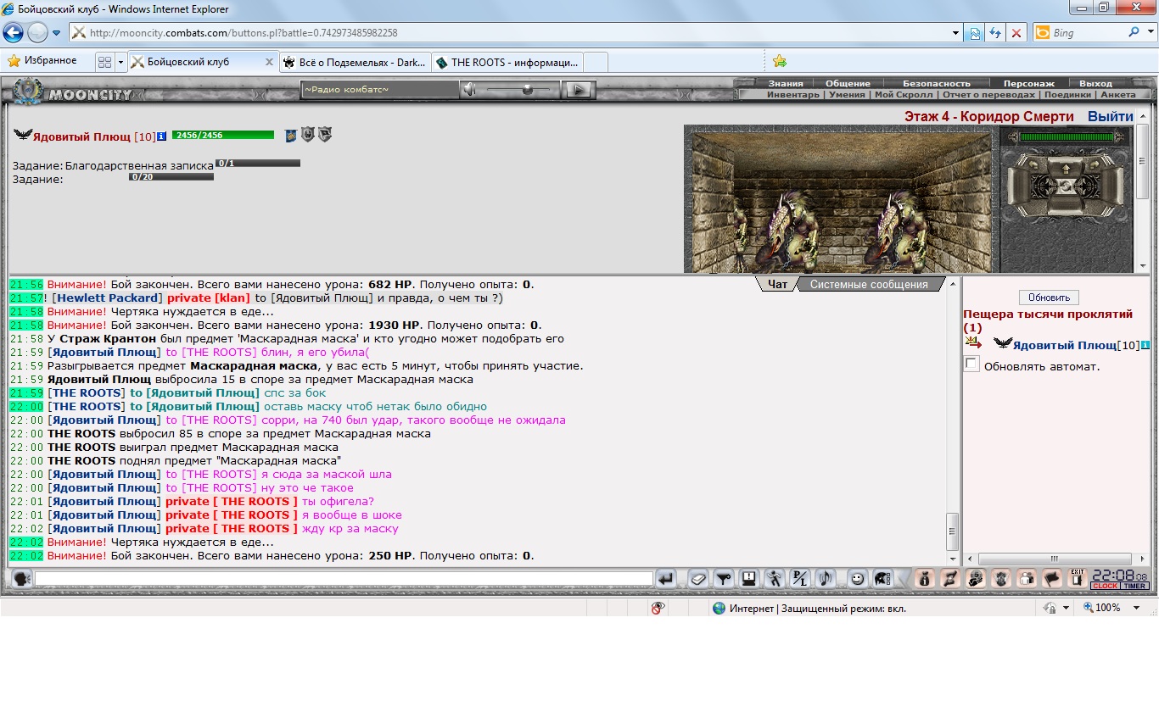Open Отчет о переводах link
Viewport: 1159px width, 712px height.
pos(989,95)
